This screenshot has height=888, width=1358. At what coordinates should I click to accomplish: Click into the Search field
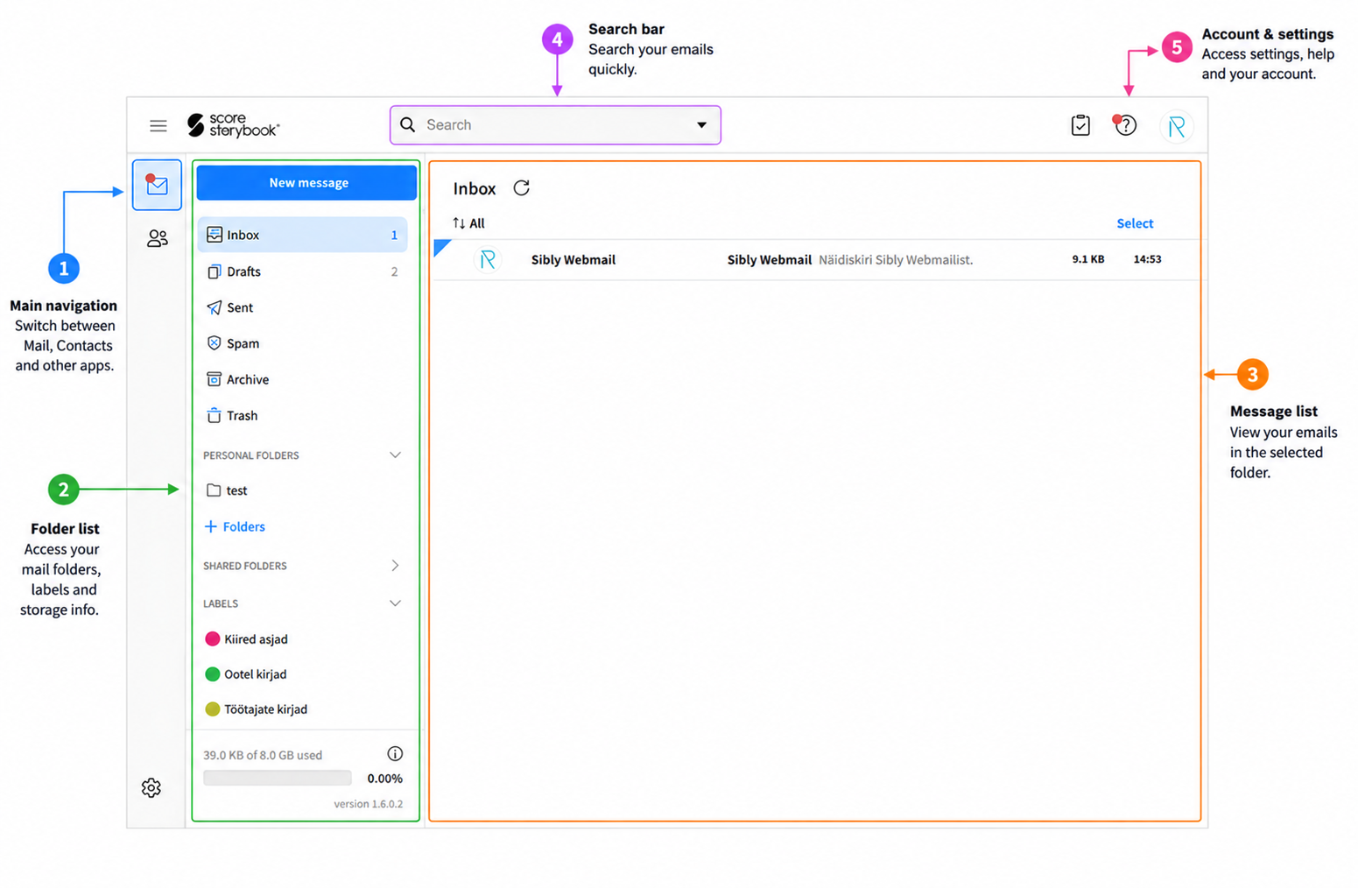pyautogui.click(x=555, y=125)
